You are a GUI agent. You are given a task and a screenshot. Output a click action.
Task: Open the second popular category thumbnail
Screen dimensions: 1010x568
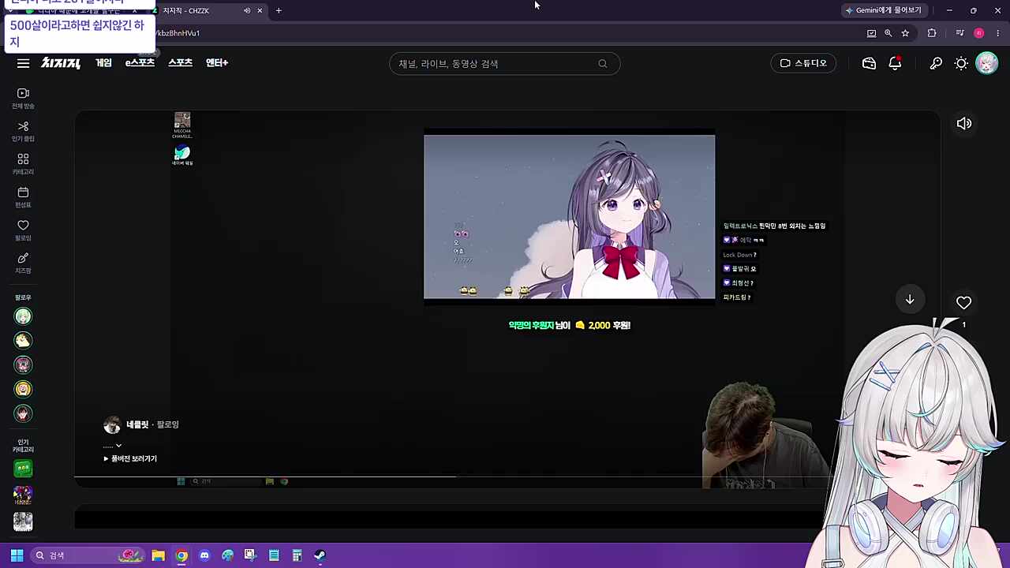coord(23,495)
